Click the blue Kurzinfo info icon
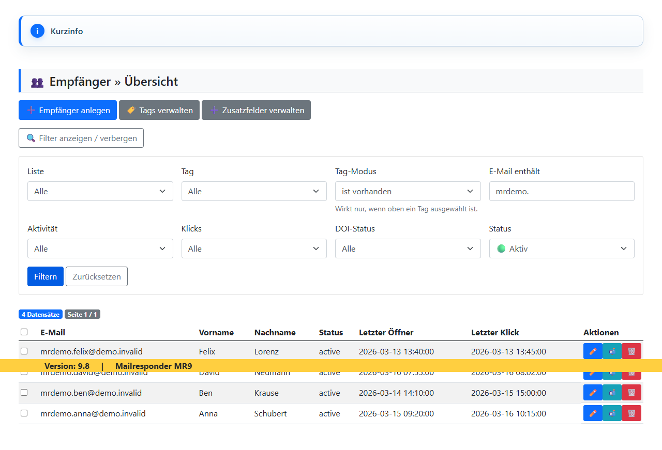The height and width of the screenshot is (450, 662). tap(37, 31)
